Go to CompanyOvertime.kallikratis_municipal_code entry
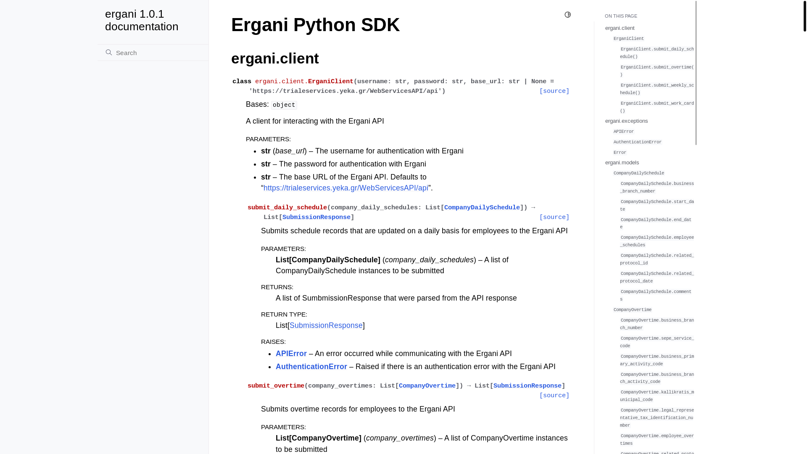Image resolution: width=807 pixels, height=454 pixels. [657, 396]
